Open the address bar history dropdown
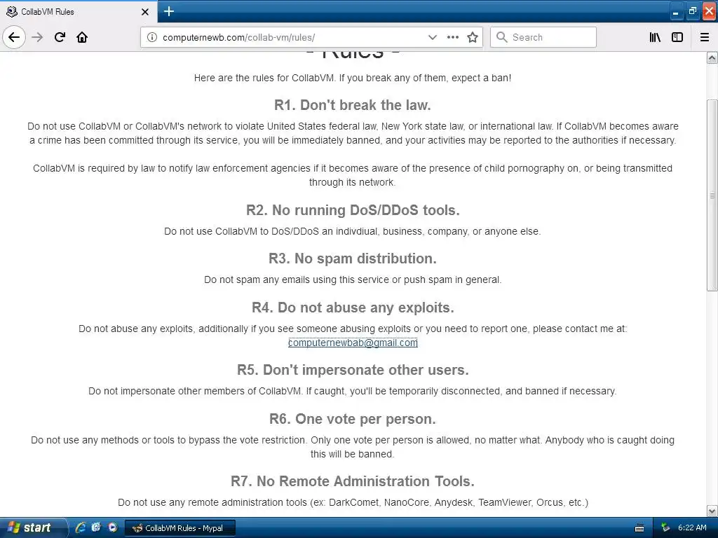The height and width of the screenshot is (538, 718). click(x=432, y=37)
